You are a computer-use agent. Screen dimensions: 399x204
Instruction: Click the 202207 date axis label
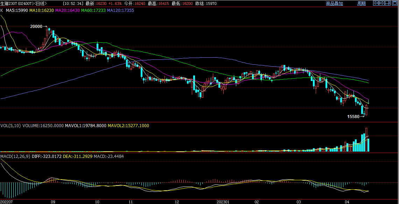tap(7, 202)
